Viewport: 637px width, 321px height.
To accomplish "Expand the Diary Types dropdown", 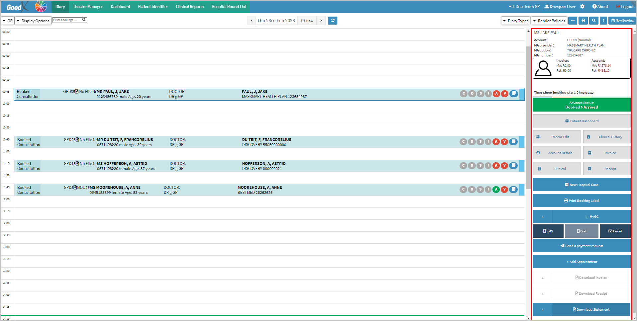I will click(x=515, y=21).
